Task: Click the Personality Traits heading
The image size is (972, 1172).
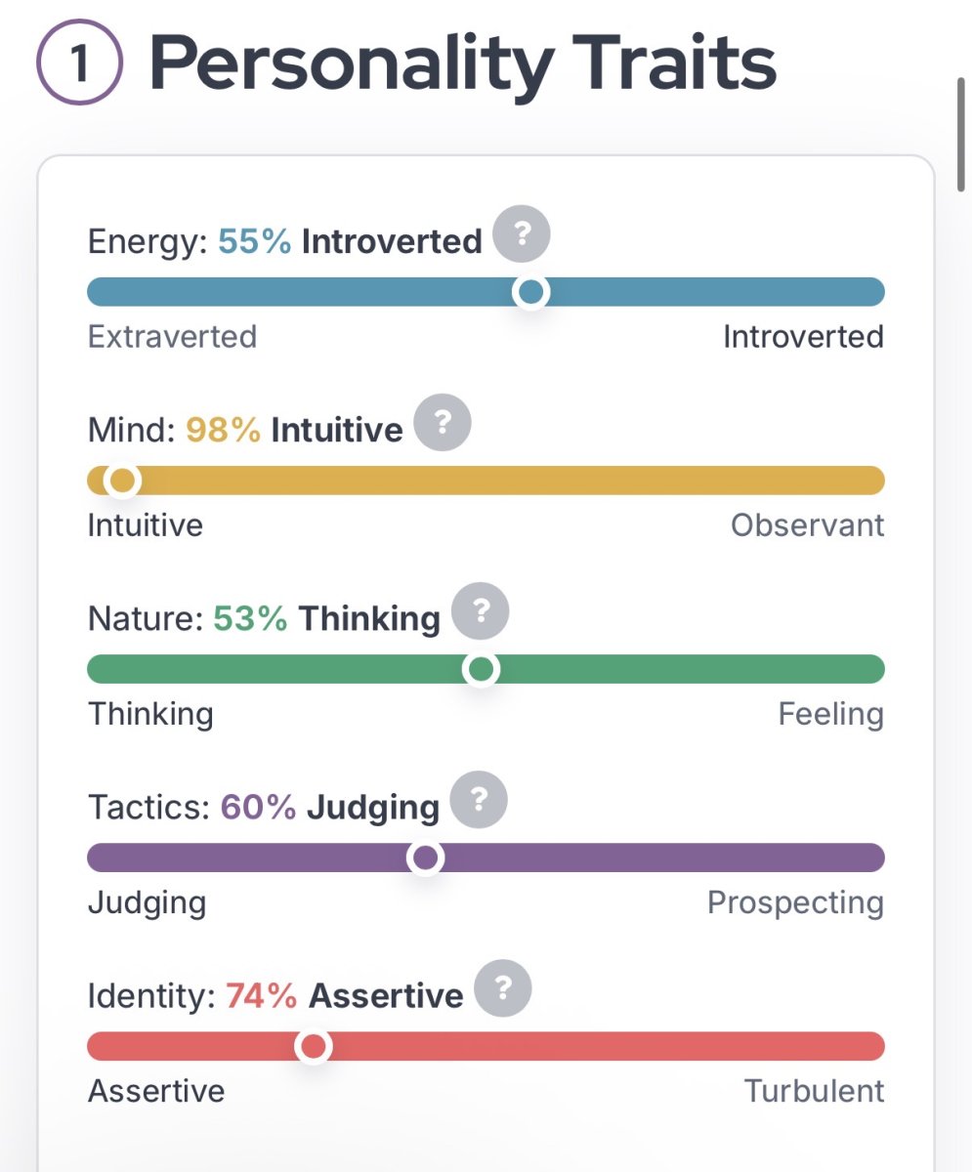Action: pyautogui.click(x=463, y=64)
